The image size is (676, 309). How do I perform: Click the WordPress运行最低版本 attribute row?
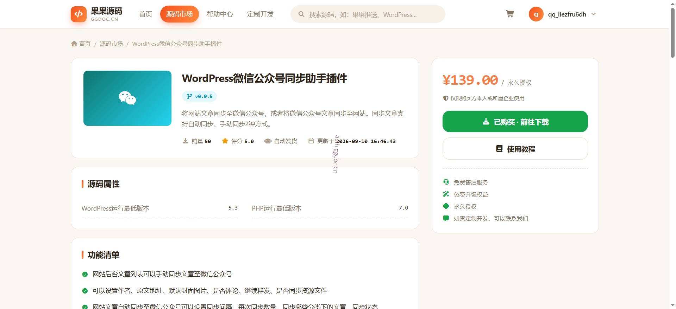(160, 208)
